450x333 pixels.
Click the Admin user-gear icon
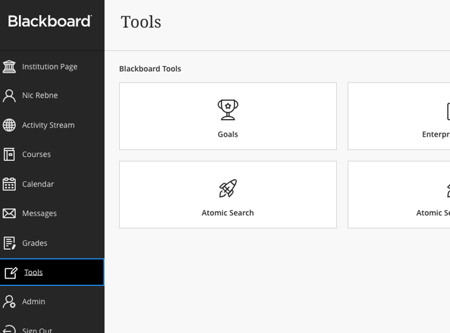[x=9, y=302]
